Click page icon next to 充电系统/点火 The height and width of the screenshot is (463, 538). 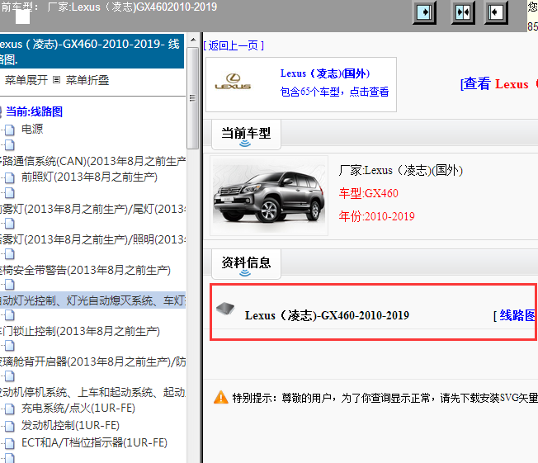tap(10, 409)
